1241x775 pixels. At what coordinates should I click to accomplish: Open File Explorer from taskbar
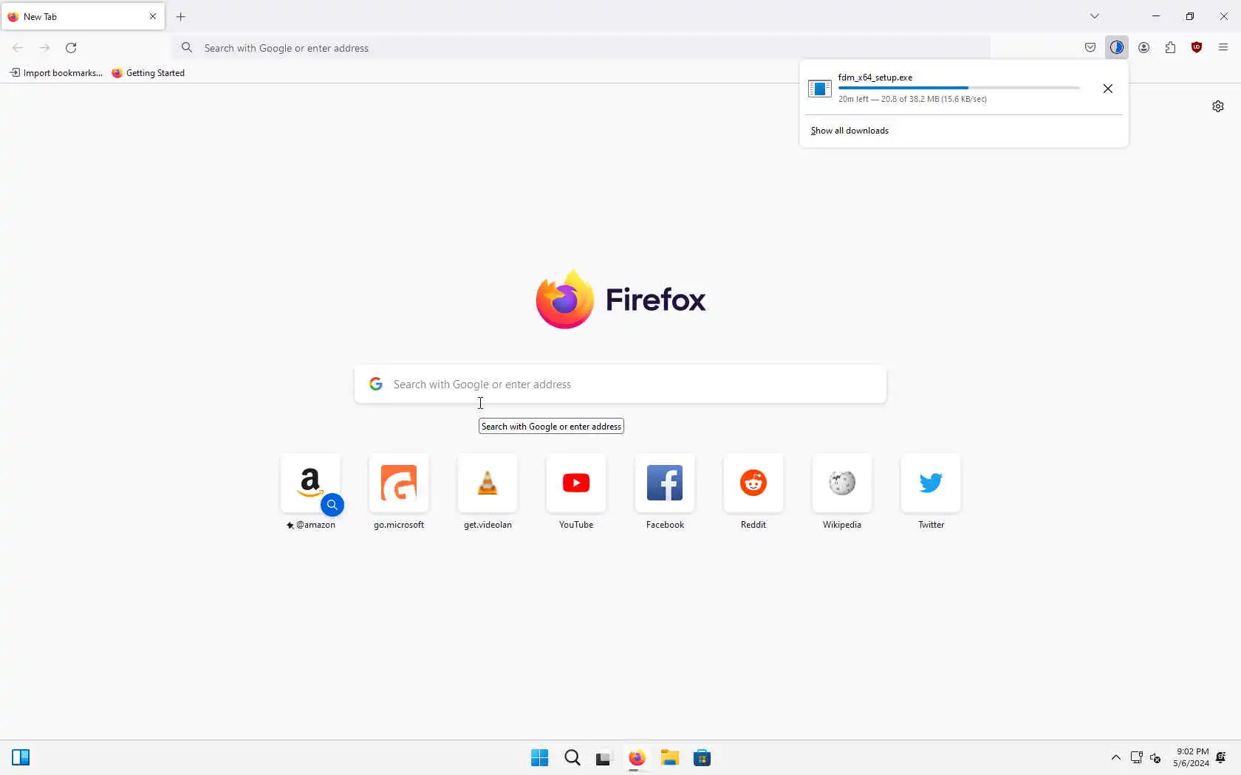669,758
